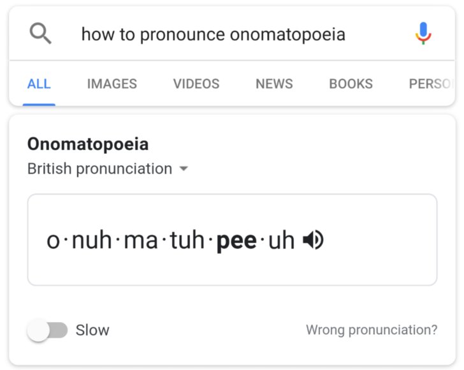Open the partially visible PERSO tab
464x370 pixels.
coord(431,84)
